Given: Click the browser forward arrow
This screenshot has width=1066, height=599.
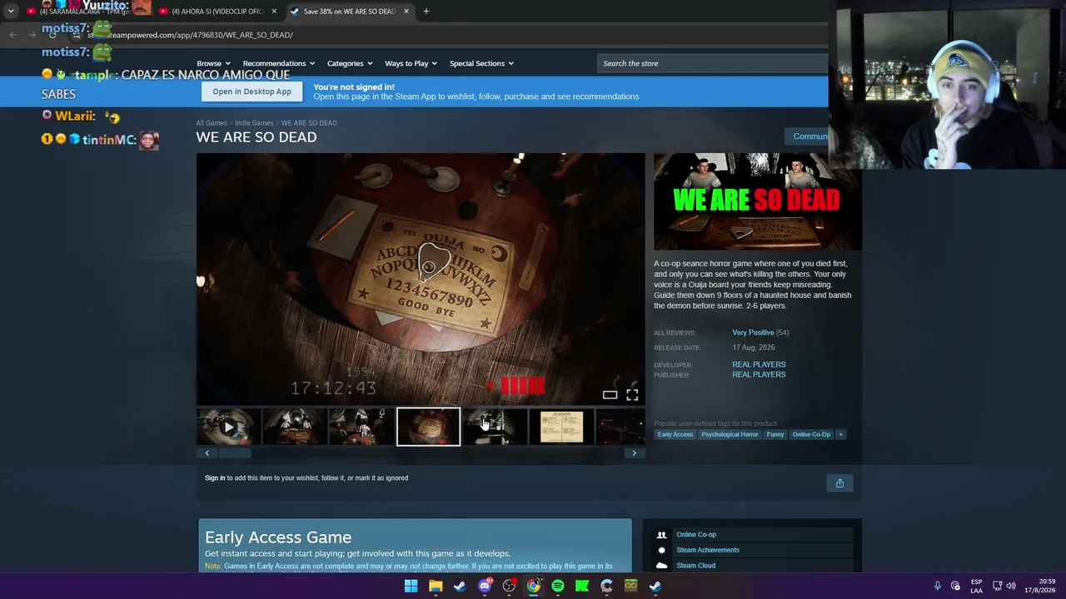Looking at the screenshot, I should click(32, 35).
